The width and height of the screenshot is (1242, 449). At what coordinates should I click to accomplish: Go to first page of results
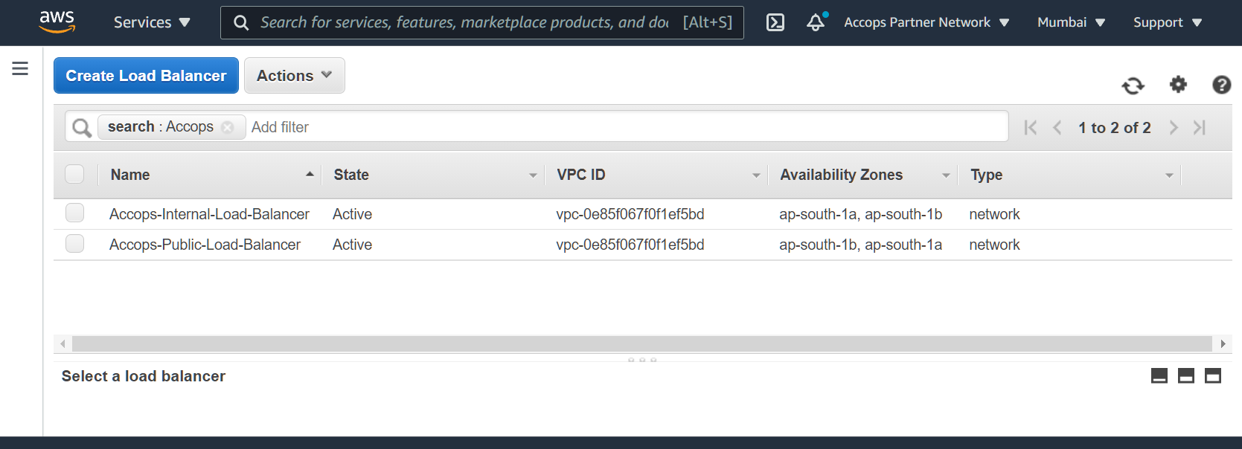[1031, 128]
